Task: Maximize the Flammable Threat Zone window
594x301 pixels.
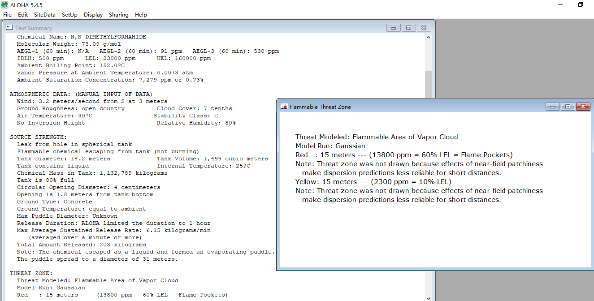Action: [x=568, y=107]
